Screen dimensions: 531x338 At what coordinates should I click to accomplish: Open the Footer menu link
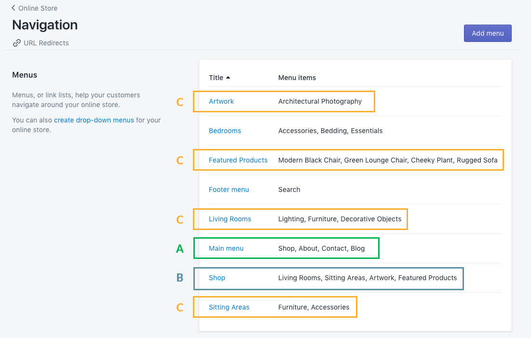pos(229,189)
